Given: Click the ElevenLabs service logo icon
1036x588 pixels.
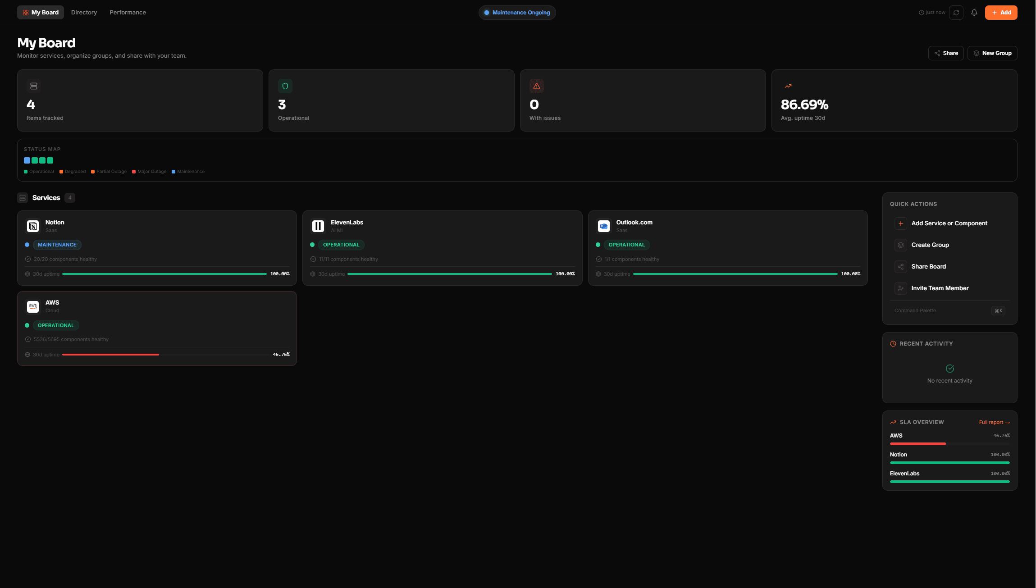Looking at the screenshot, I should coord(318,226).
